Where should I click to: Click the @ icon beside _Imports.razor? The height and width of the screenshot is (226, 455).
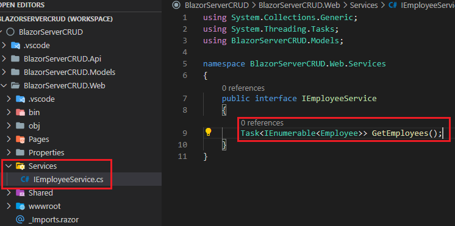coord(20,220)
